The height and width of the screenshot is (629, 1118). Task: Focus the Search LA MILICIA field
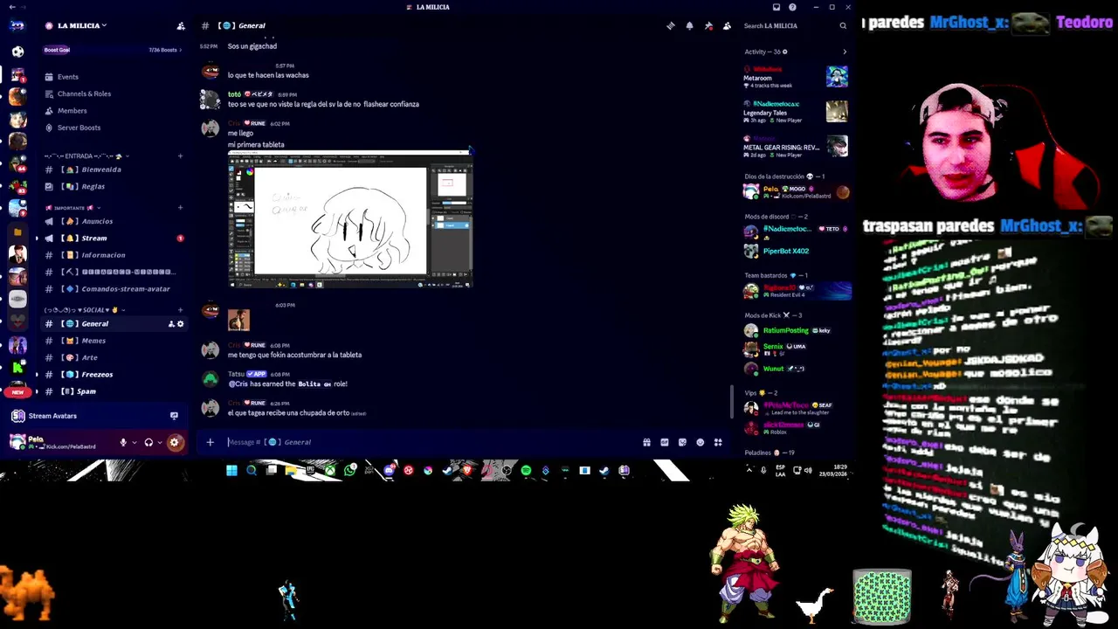pos(795,25)
